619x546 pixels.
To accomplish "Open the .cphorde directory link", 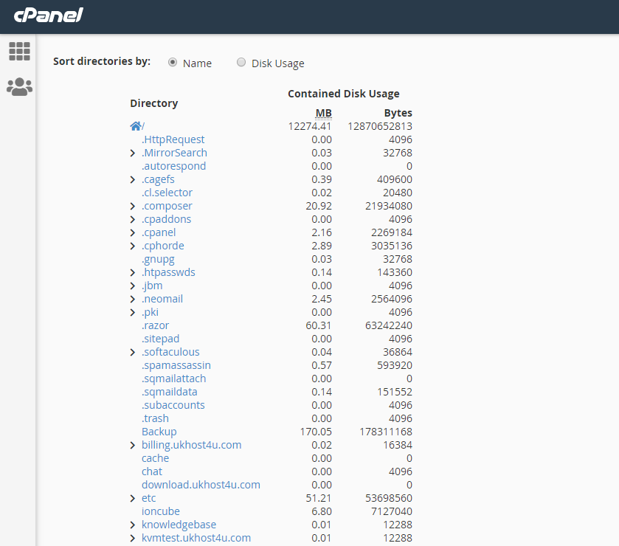I will click(162, 246).
